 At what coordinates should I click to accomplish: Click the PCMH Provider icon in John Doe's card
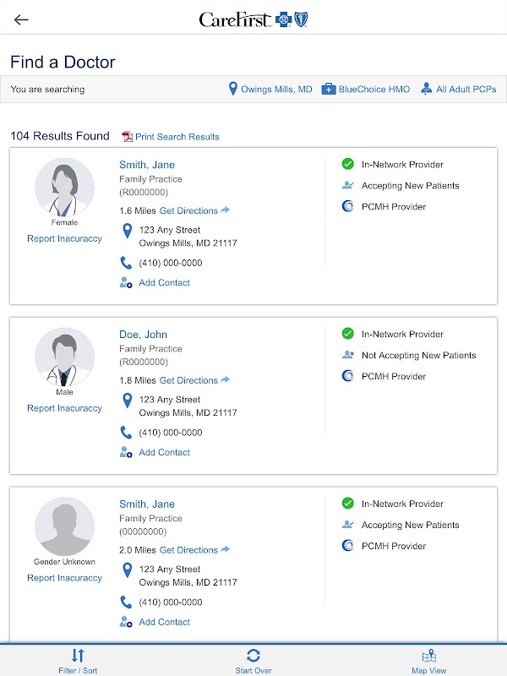(x=347, y=376)
